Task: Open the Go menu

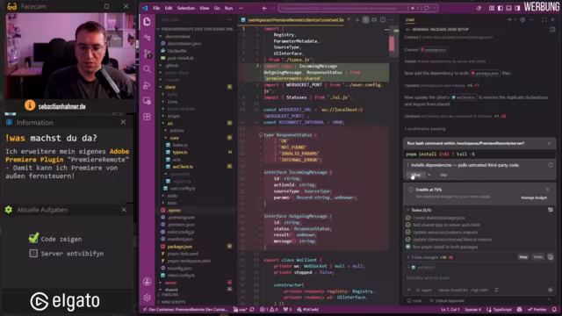Action: [217, 8]
